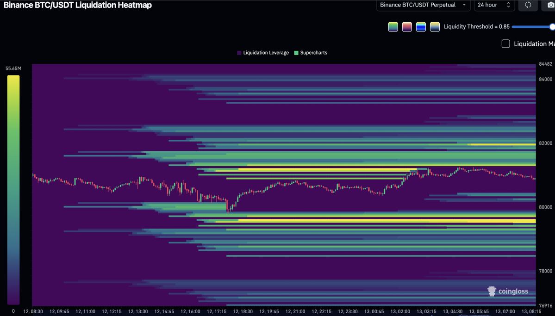Click the 13, 02:00 time axis label
This screenshot has height=316, width=555.
pyautogui.click(x=400, y=312)
